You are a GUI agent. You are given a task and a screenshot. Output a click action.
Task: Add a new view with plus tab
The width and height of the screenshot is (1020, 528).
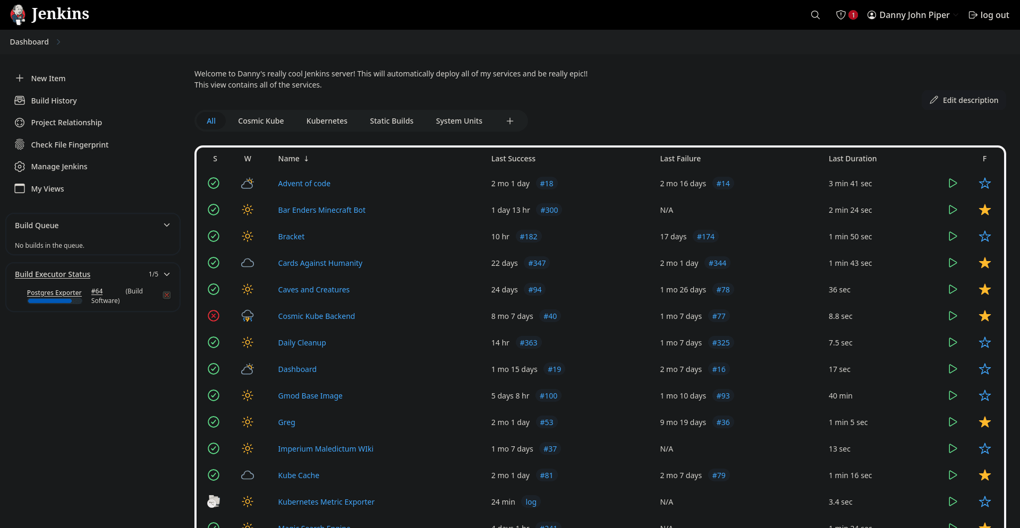point(510,121)
